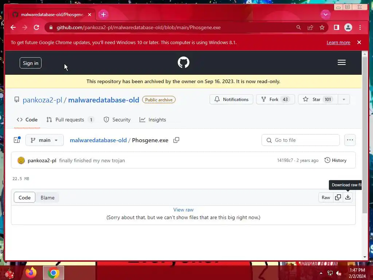Click the share page icon
Screen dimensions: 373x280
point(310,27)
